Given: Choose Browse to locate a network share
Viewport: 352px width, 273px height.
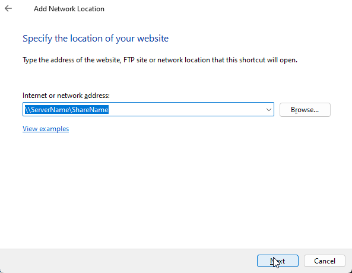Looking at the screenshot, I should 305,110.
